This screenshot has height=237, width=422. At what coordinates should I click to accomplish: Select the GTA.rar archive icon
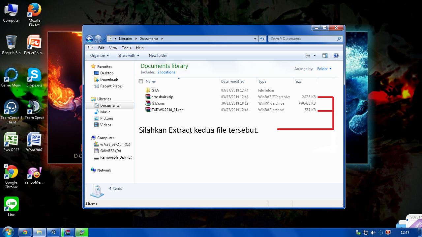pos(148,103)
